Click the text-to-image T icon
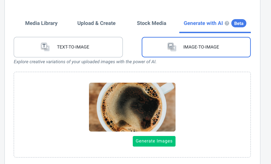271x164 pixels. [45, 47]
